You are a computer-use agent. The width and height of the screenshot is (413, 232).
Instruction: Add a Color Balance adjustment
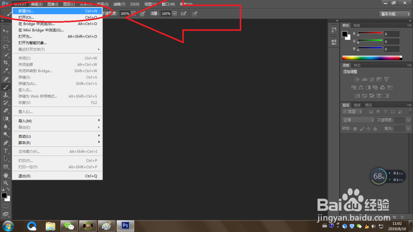pos(361,88)
